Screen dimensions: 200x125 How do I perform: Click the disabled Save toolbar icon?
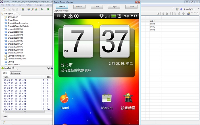tap(10, 9)
